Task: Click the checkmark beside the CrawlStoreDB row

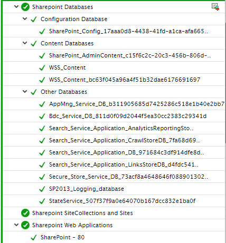Action: 42,140
